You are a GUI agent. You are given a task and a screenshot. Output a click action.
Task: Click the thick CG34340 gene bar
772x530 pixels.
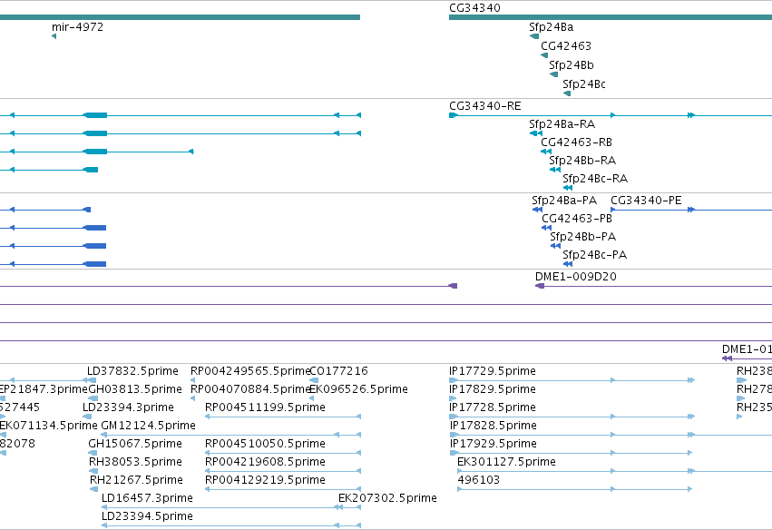(611, 18)
